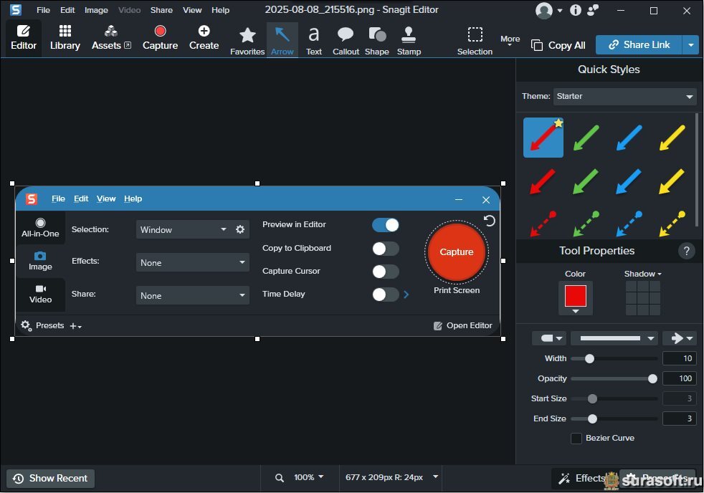This screenshot has width=704, height=493.
Task: Click the red Color swatch
Action: tap(575, 295)
